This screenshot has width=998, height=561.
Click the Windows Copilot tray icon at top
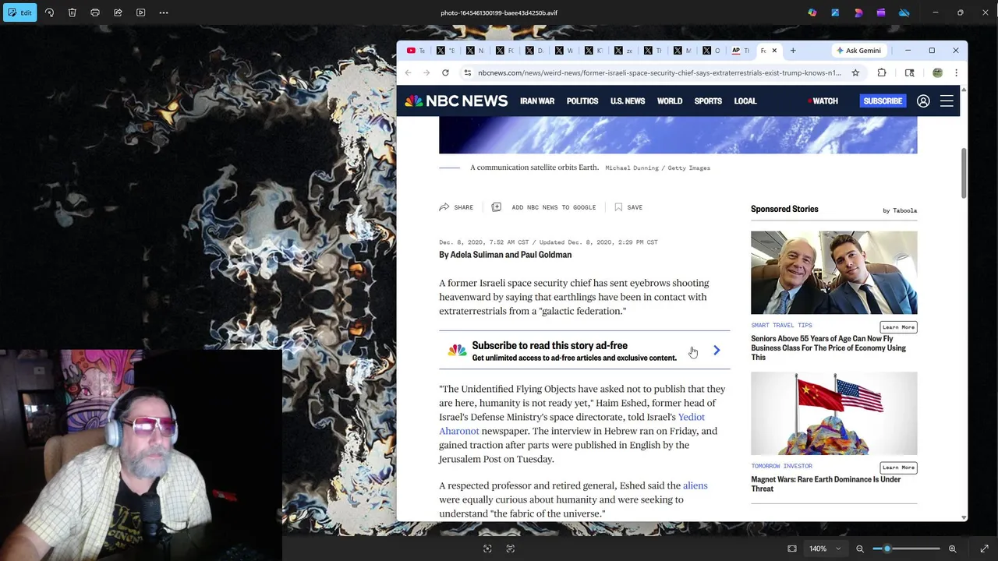coord(812,12)
